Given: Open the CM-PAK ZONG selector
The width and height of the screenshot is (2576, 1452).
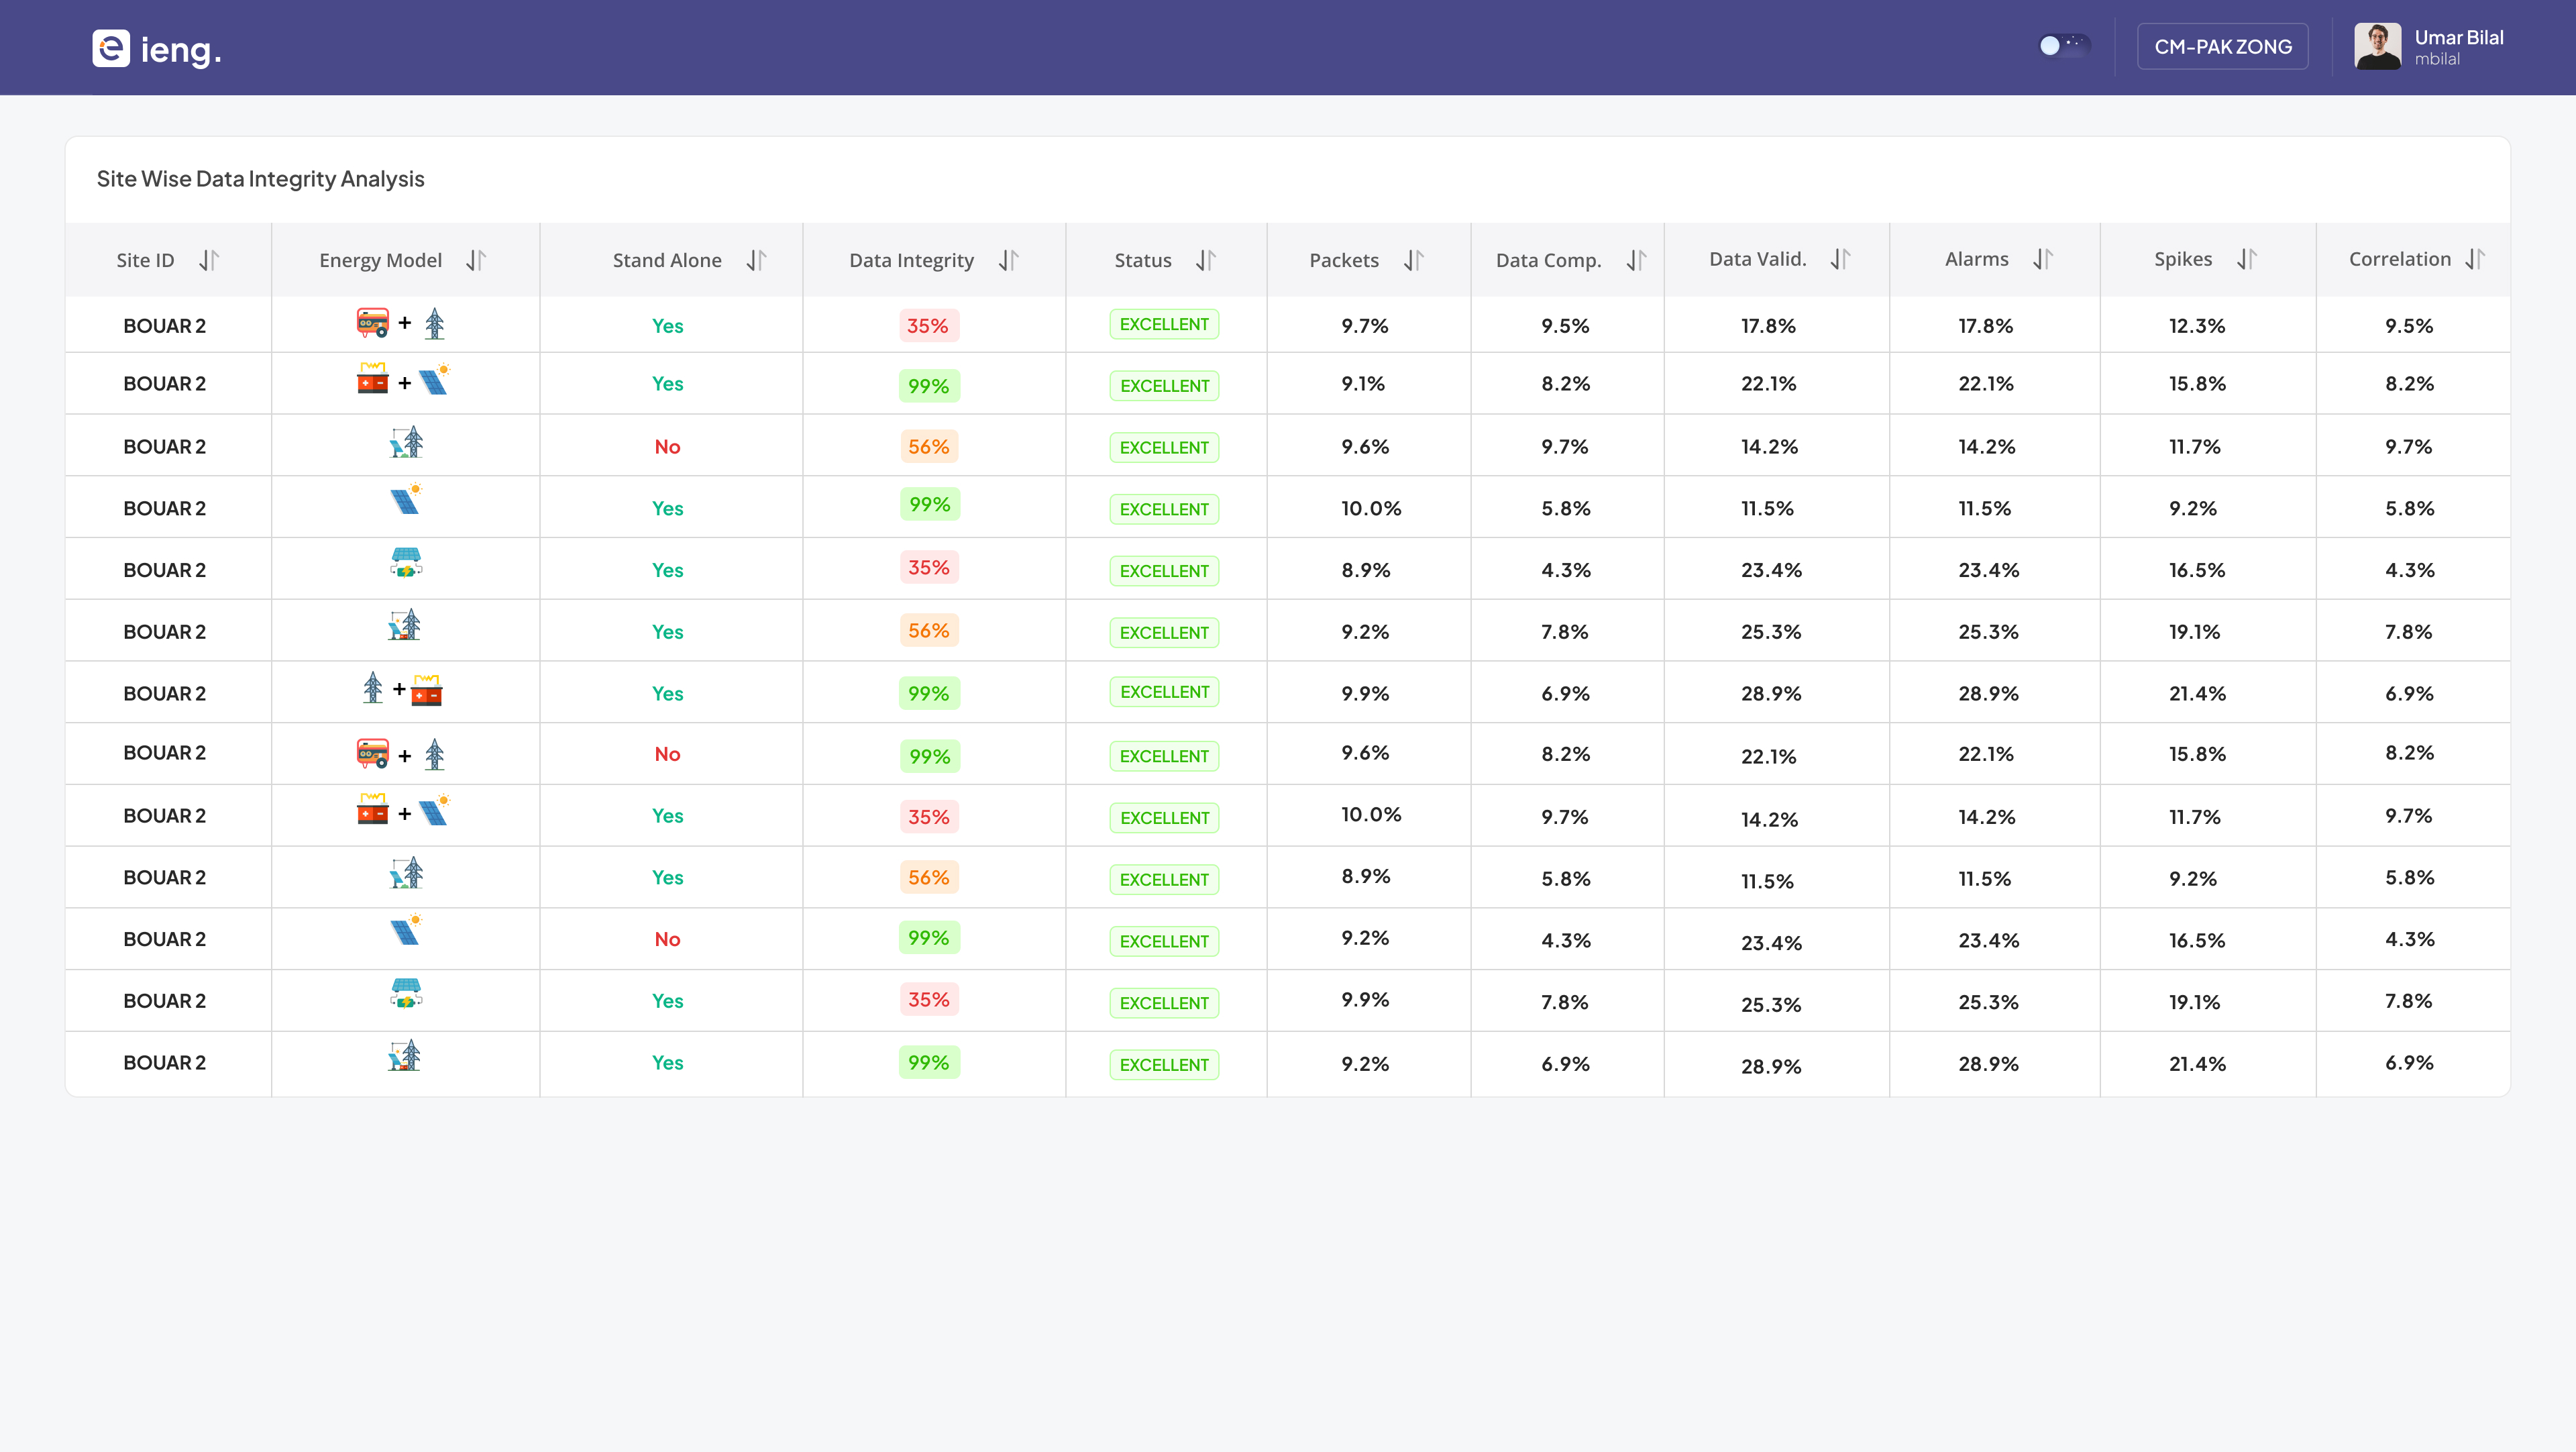Looking at the screenshot, I should click(x=2222, y=47).
